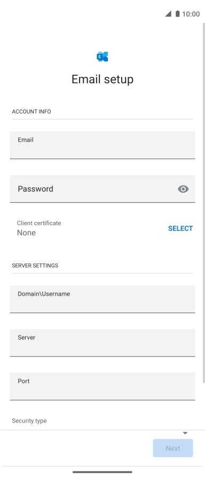Tap the SERVER SETTINGS section header

click(35, 266)
